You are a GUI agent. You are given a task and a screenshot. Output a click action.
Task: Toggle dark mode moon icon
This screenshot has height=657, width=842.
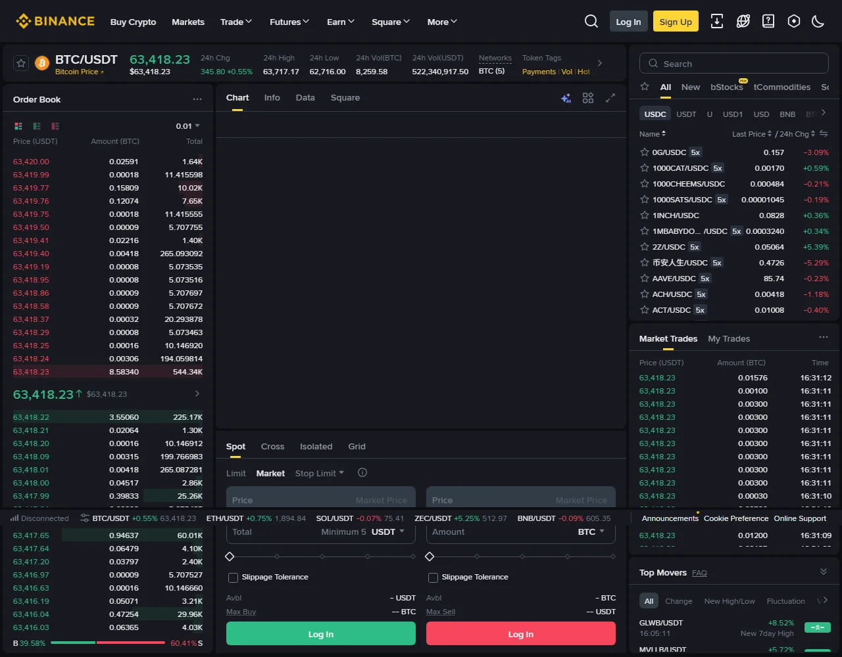(818, 22)
